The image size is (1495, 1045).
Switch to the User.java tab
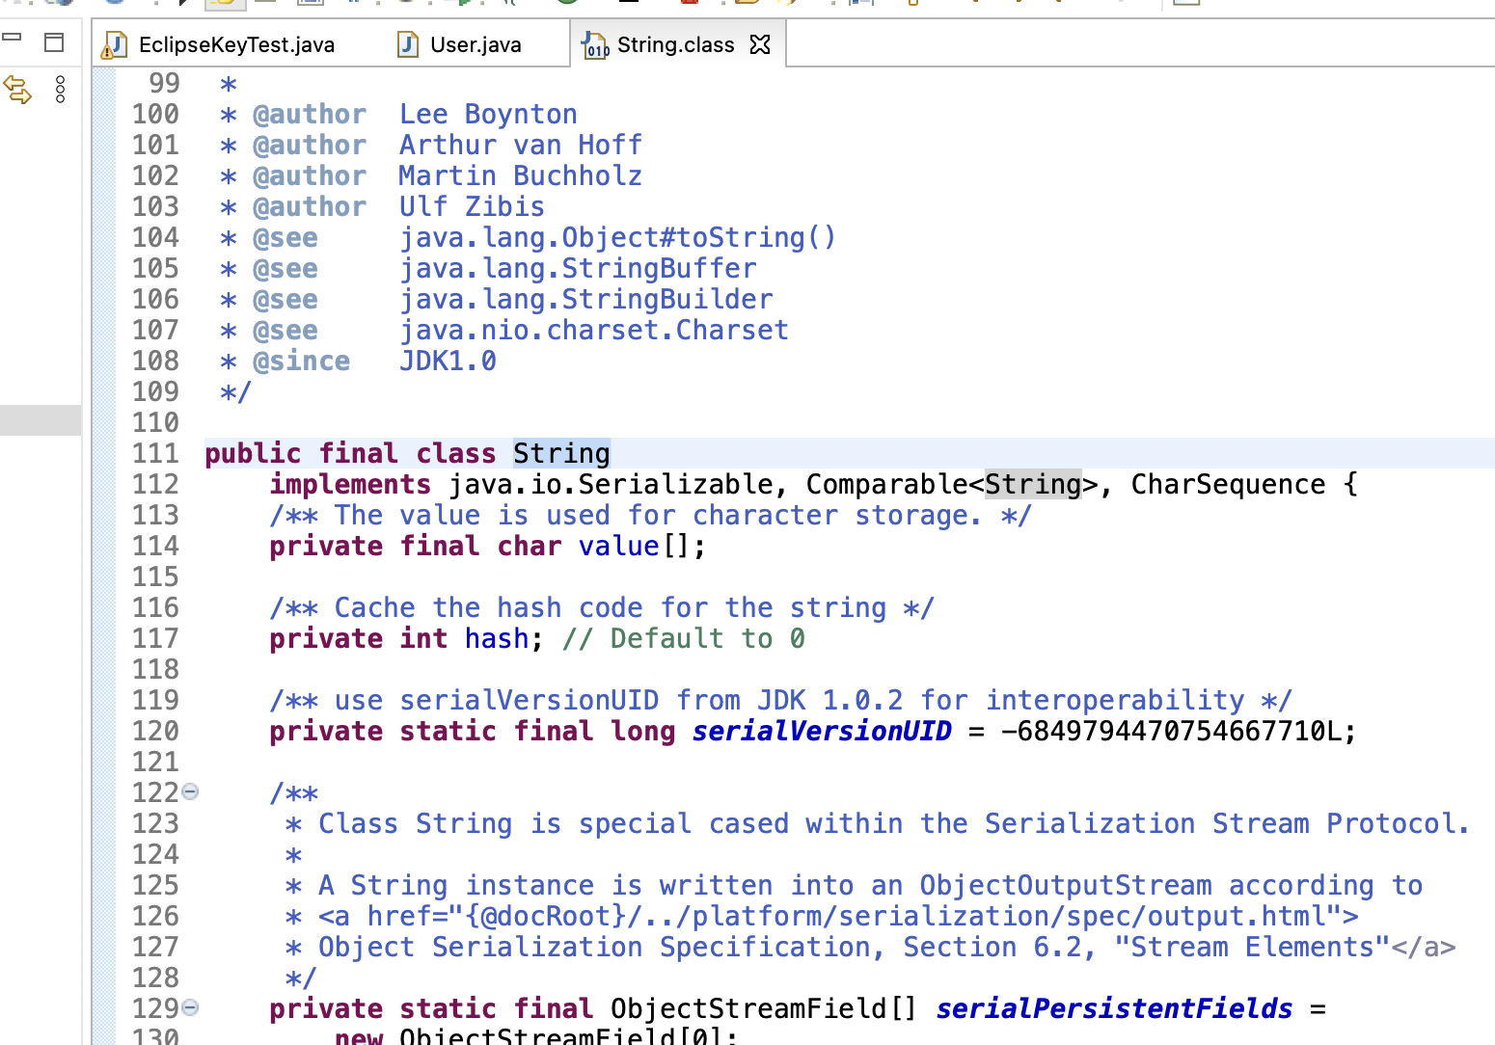(475, 45)
